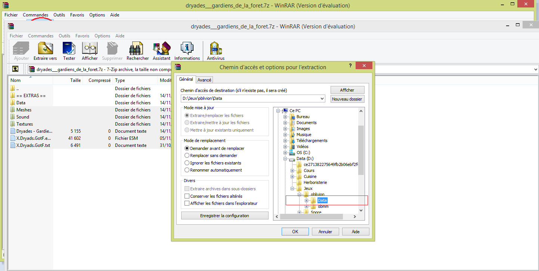This screenshot has width=539, height=271.
Task: Click the Taille column header
Action: 68,80
